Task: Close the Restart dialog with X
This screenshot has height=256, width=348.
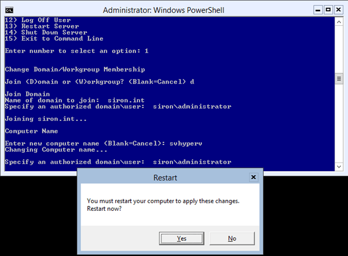Action: tap(253, 177)
